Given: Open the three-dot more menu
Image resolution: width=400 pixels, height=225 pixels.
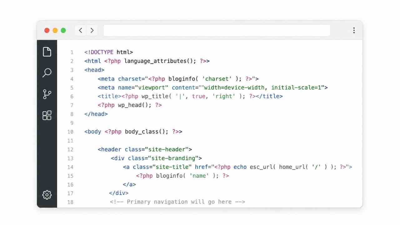Looking at the screenshot, I should (x=354, y=30).
